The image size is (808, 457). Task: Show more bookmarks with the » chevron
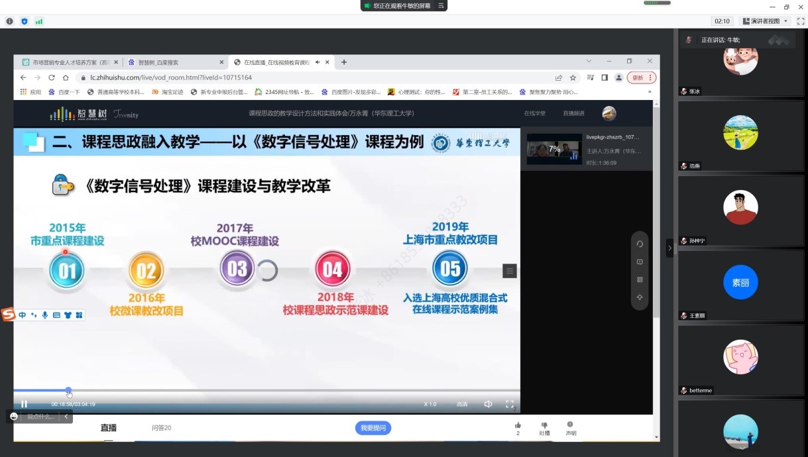point(649,92)
